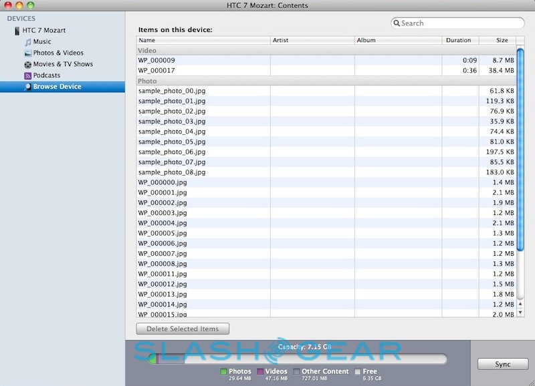
Task: Sort list by Size column header
Action: coord(497,40)
